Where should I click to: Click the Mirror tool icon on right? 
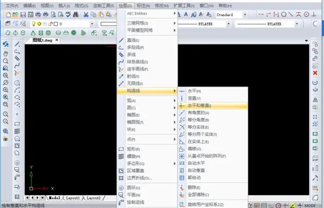pos(315,99)
